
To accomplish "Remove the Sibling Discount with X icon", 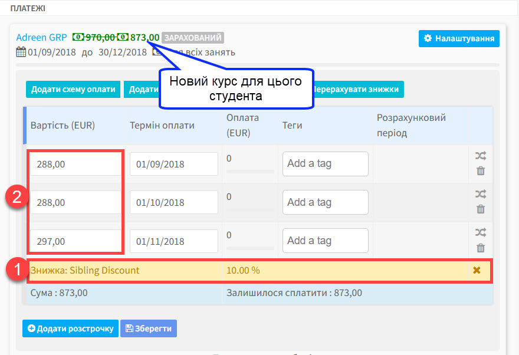I will pos(477,271).
